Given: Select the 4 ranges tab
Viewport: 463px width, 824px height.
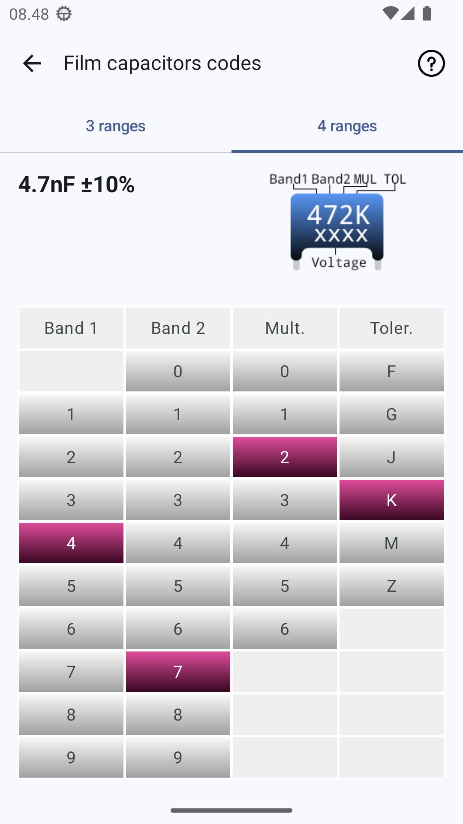Looking at the screenshot, I should pyautogui.click(x=347, y=126).
